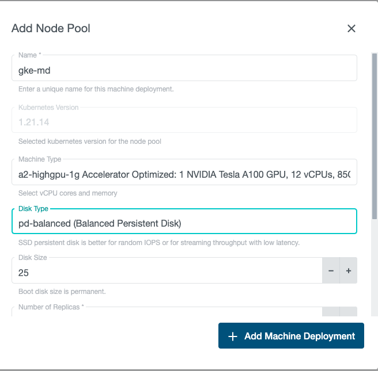Click the unique name helper text
The height and width of the screenshot is (371, 378).
tap(96, 89)
